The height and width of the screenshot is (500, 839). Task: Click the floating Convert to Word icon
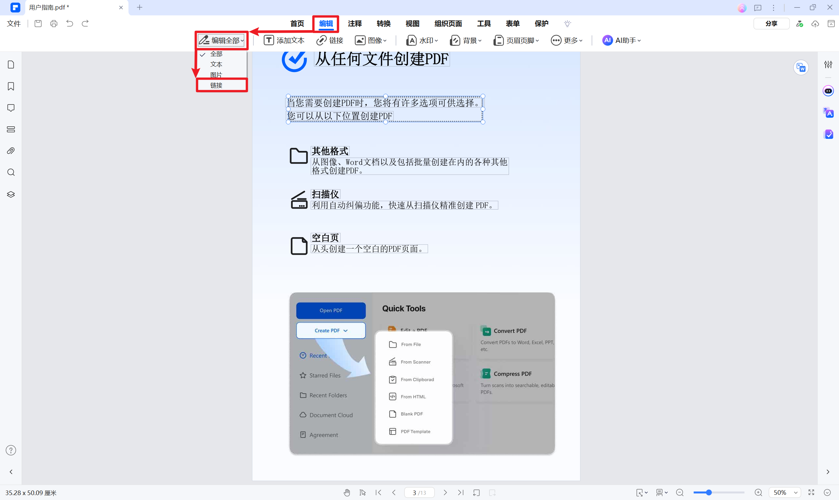[802, 67]
